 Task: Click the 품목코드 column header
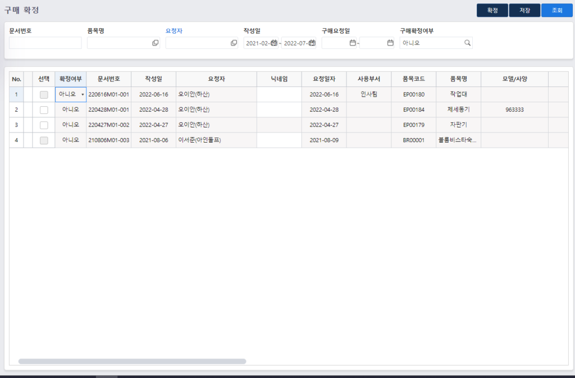click(413, 79)
